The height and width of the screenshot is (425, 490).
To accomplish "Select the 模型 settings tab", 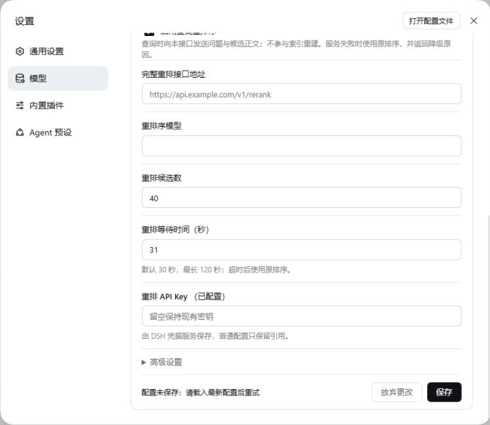I will (x=57, y=78).
